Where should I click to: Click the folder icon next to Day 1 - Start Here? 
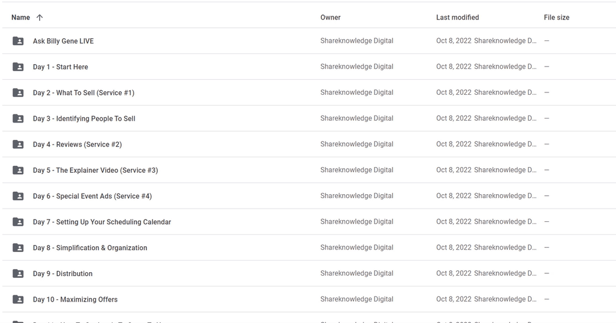click(x=18, y=67)
